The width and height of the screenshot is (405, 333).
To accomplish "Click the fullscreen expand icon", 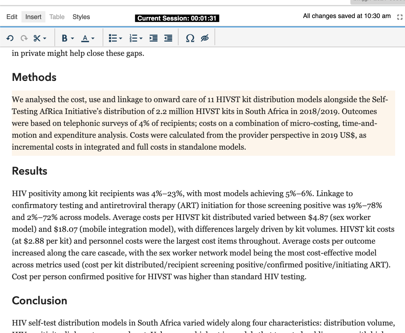I will pyautogui.click(x=400, y=17).
